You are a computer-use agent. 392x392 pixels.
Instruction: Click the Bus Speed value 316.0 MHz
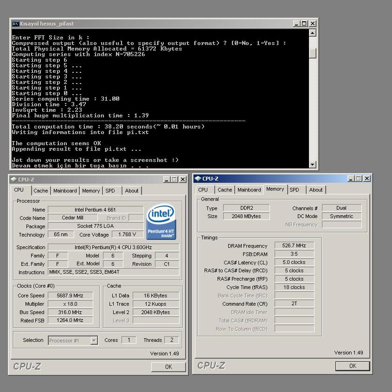point(70,312)
